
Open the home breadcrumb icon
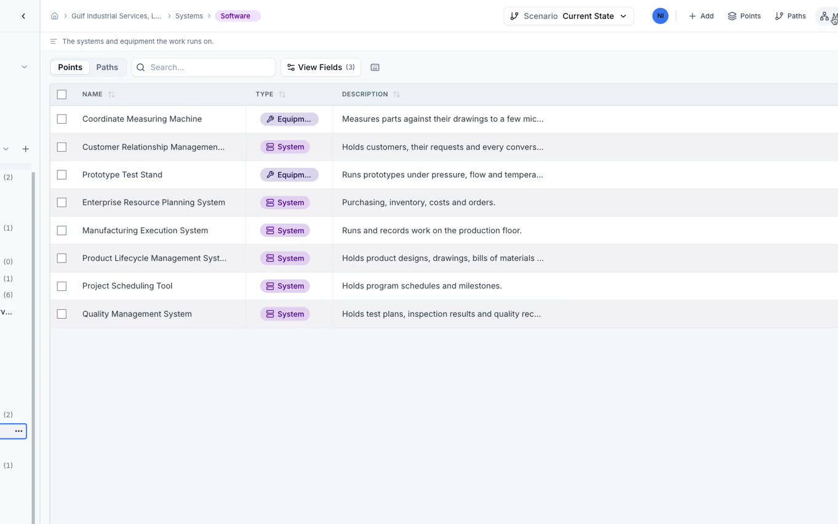(x=55, y=16)
